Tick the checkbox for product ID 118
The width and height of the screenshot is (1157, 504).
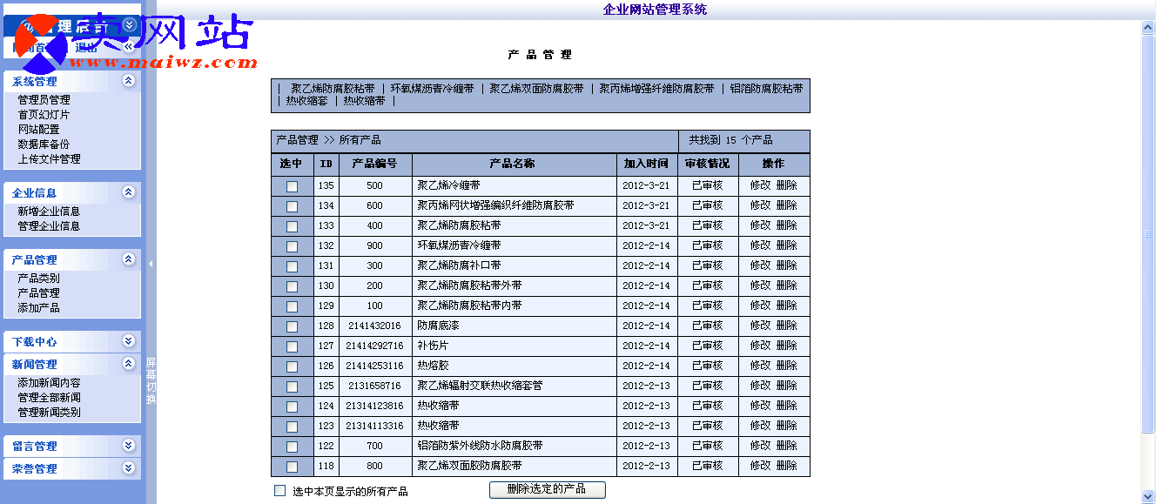293,467
